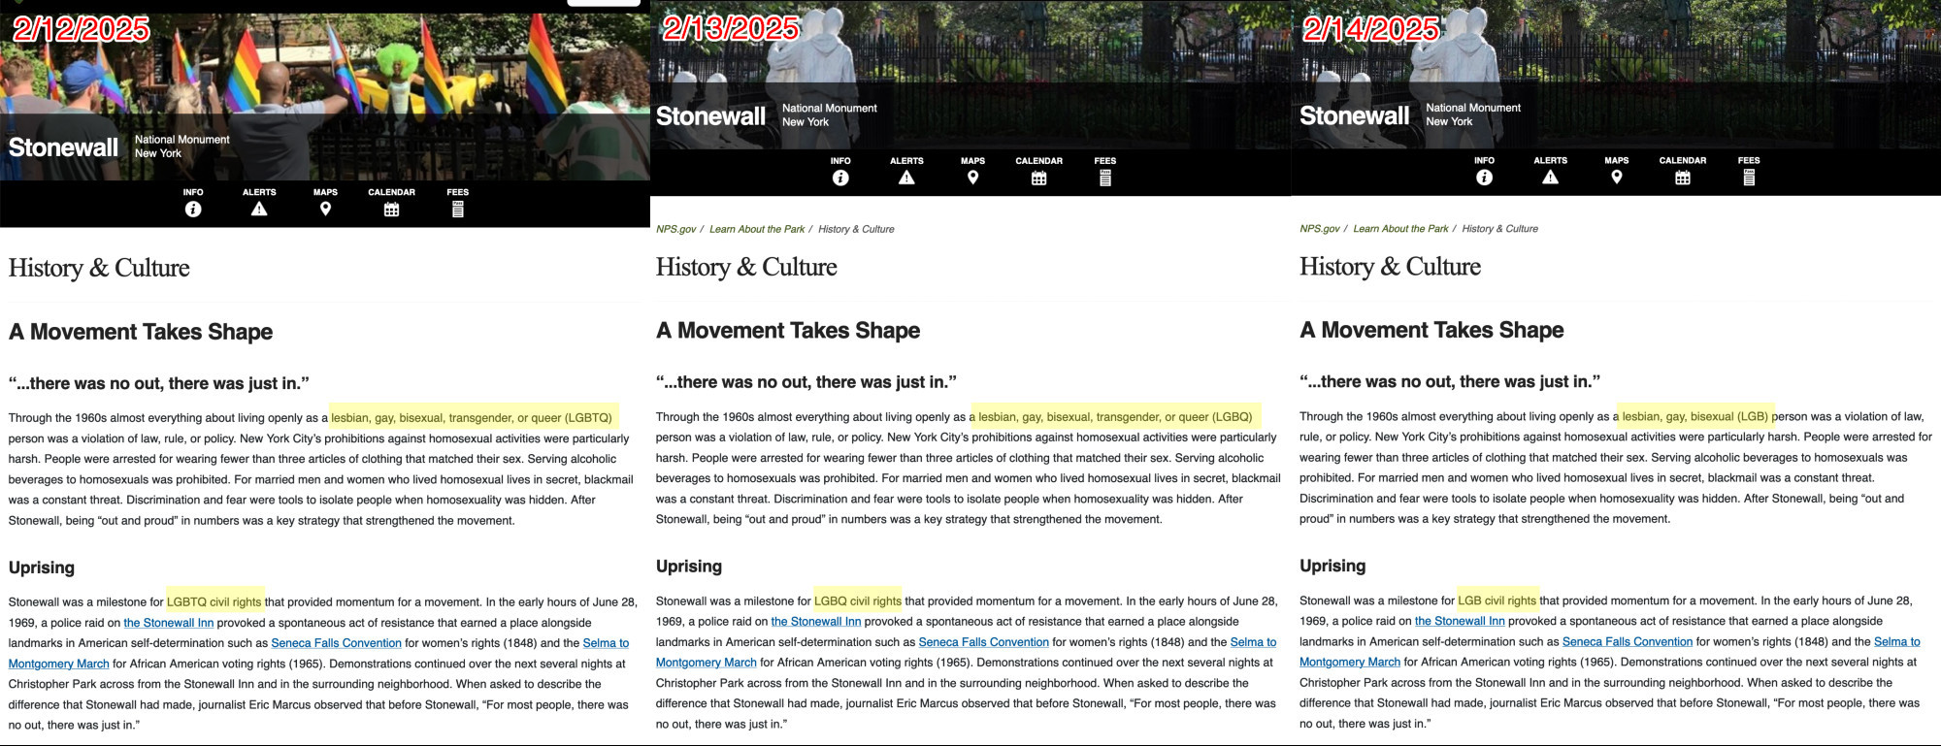
Task: Click the NPS.gov breadcrumb in the 2/13/2025 page
Action: point(675,229)
